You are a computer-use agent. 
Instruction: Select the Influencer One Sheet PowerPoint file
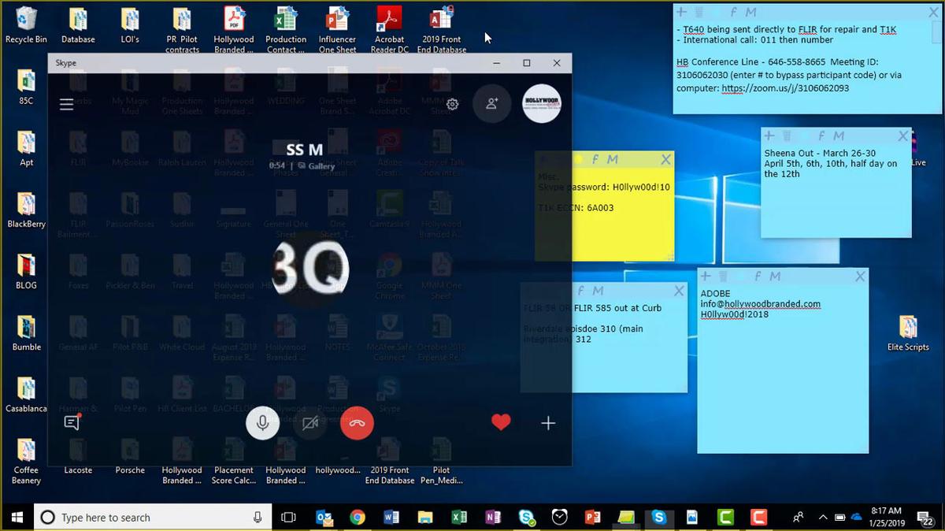click(338, 31)
